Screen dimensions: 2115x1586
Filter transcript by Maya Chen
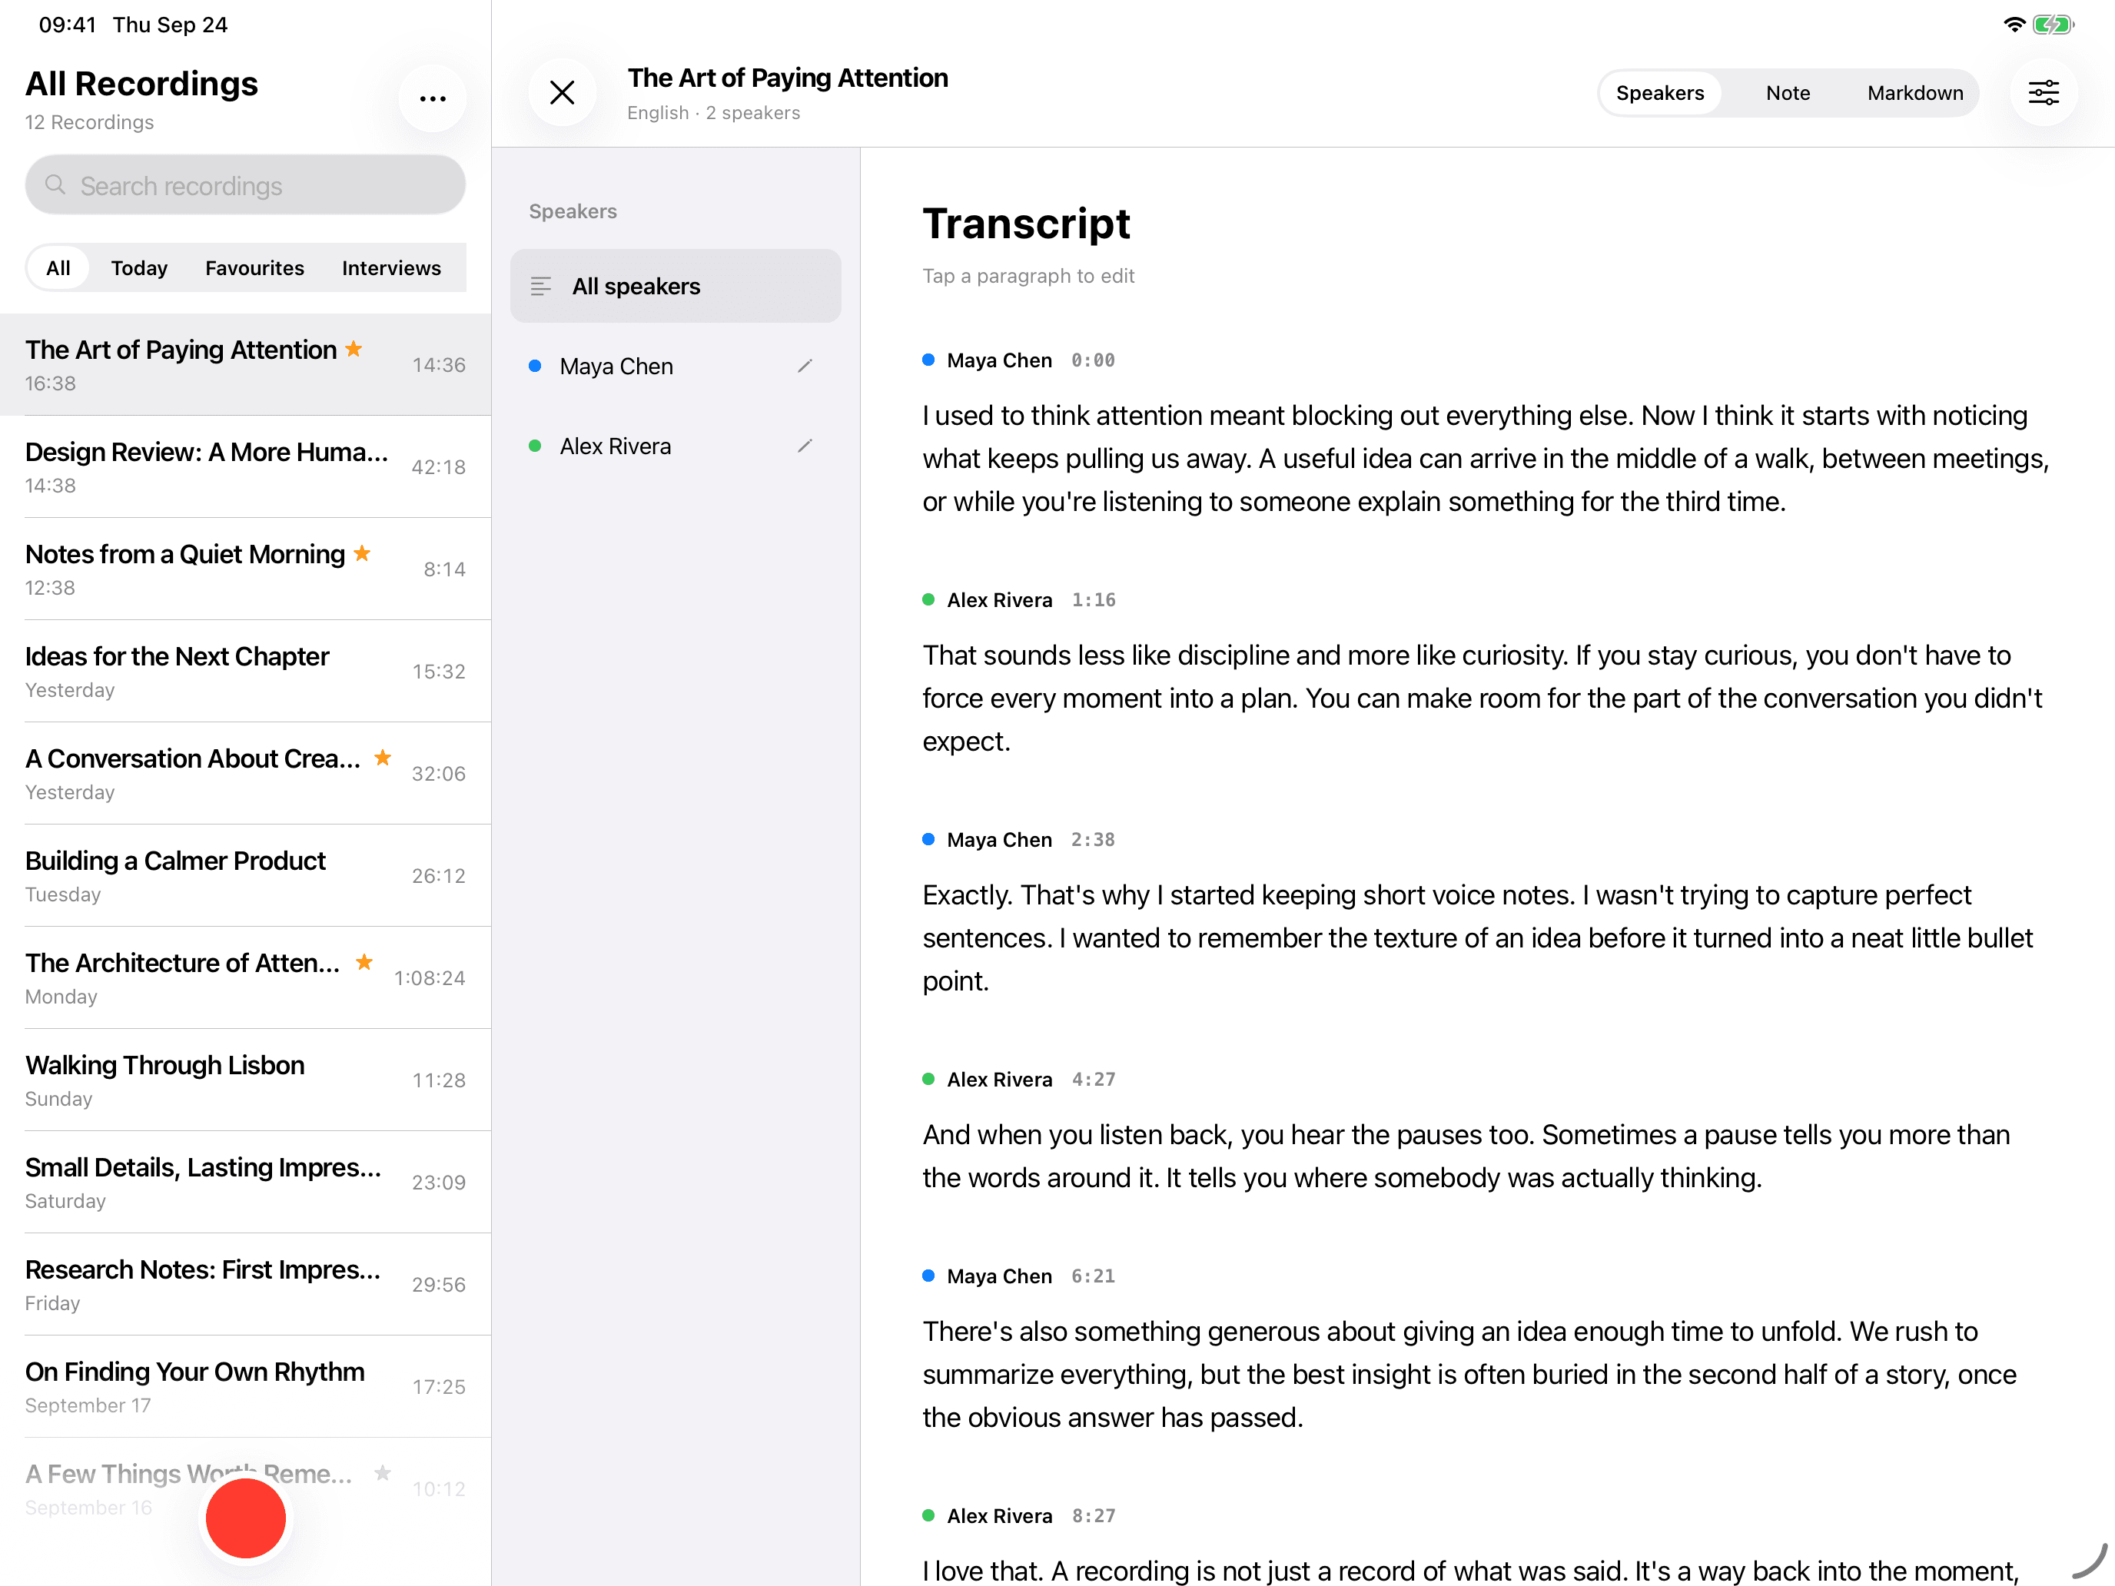coord(675,366)
